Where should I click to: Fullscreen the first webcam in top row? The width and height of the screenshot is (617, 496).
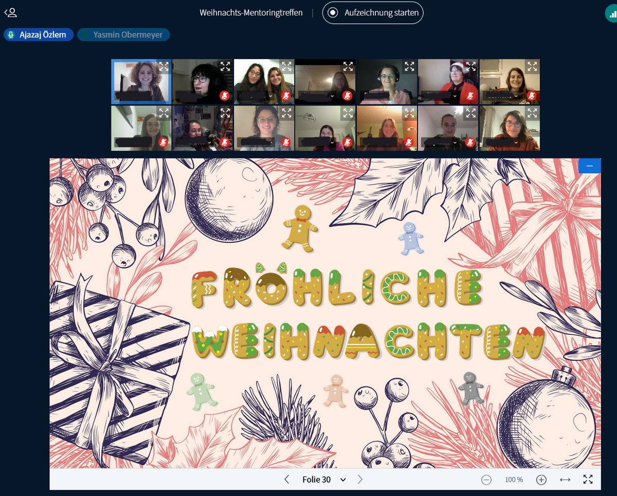point(164,66)
